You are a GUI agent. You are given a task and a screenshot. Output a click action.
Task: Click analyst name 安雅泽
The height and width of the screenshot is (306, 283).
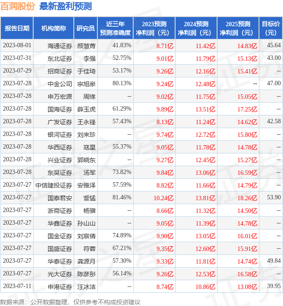coord(86,185)
